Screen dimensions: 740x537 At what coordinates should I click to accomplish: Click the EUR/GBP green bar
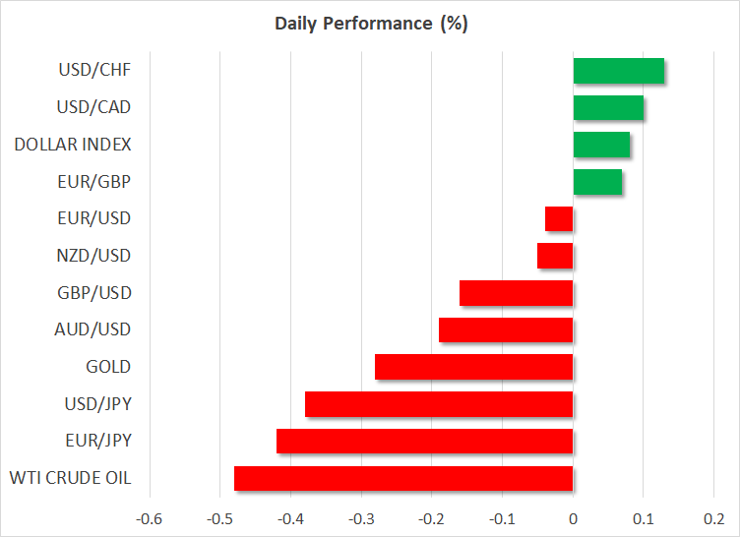597,182
